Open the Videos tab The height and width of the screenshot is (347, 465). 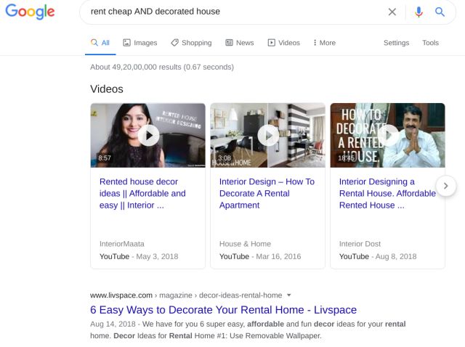coord(284,43)
